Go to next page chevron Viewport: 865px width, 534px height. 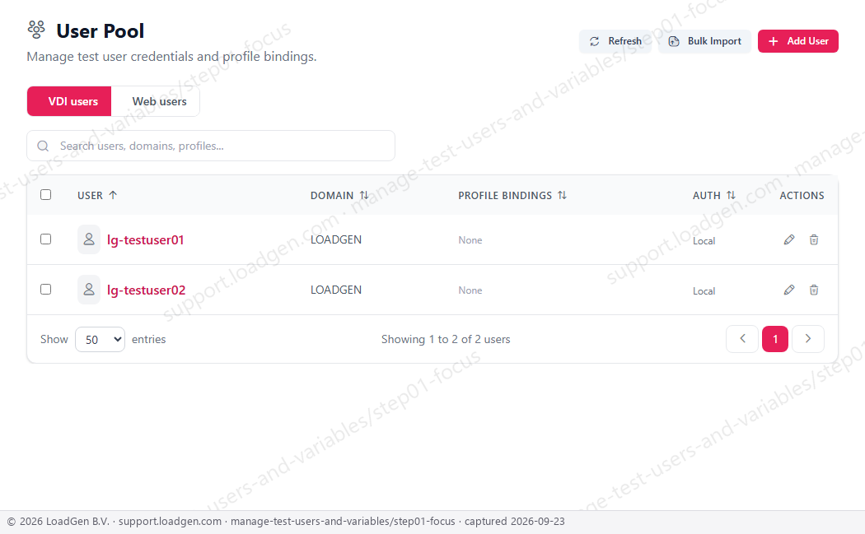tap(807, 338)
